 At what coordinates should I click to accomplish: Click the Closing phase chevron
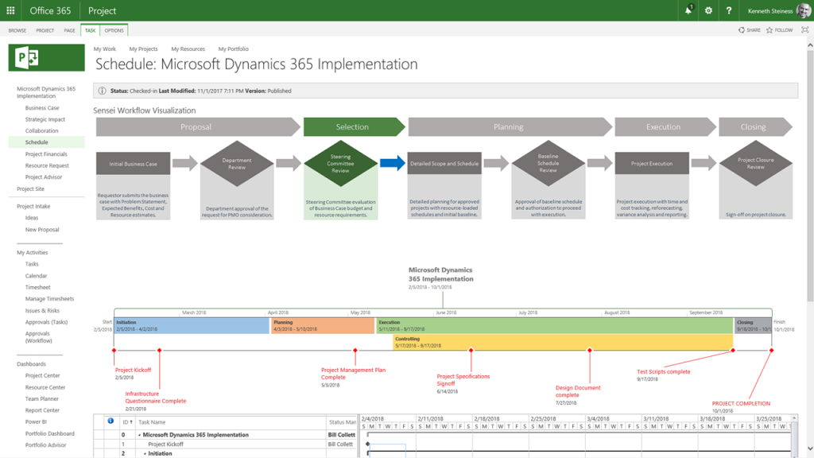755,126
